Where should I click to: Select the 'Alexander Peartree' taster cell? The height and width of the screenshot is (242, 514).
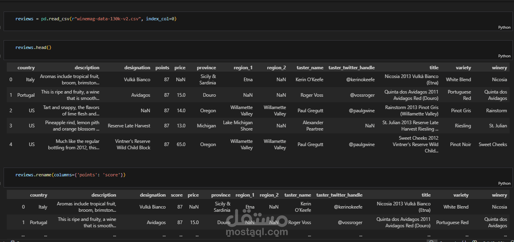(313, 126)
